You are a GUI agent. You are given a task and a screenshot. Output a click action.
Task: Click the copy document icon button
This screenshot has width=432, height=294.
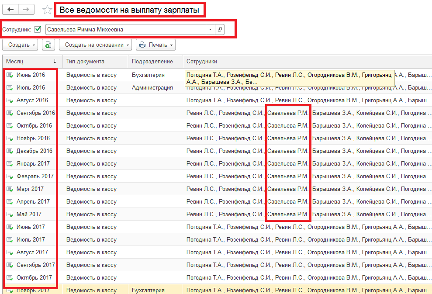click(48, 45)
